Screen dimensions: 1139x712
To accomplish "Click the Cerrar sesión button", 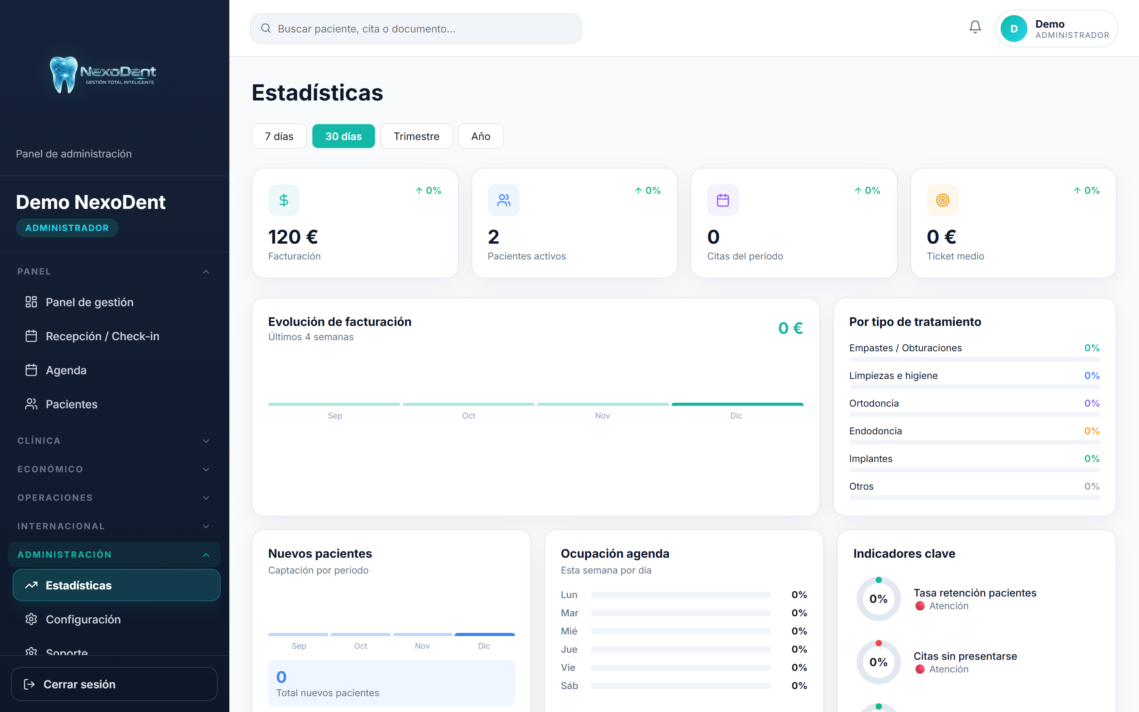I will (x=114, y=684).
